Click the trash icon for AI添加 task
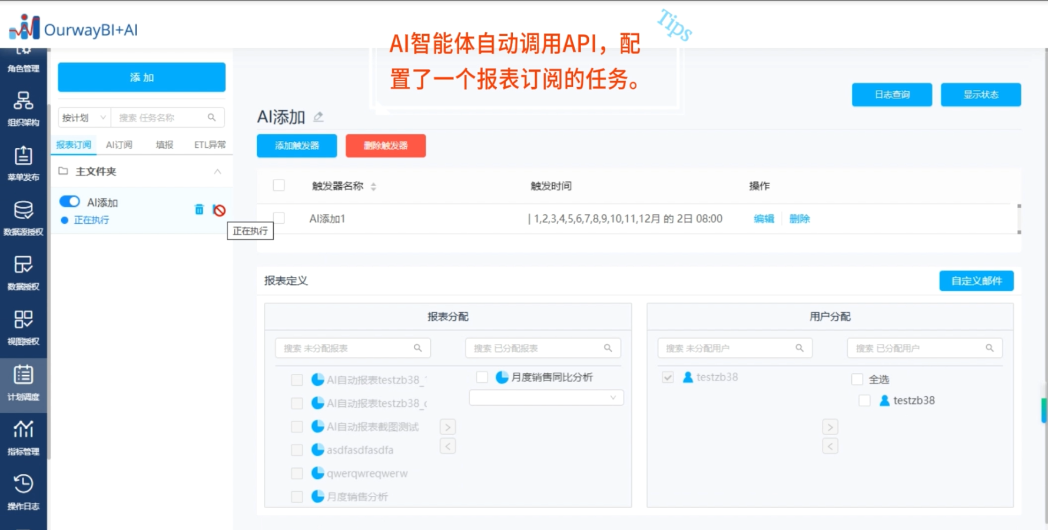Image resolution: width=1048 pixels, height=530 pixels. click(199, 210)
